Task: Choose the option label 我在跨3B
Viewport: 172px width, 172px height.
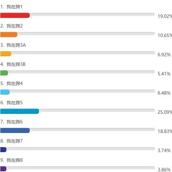Action: tap(16, 64)
